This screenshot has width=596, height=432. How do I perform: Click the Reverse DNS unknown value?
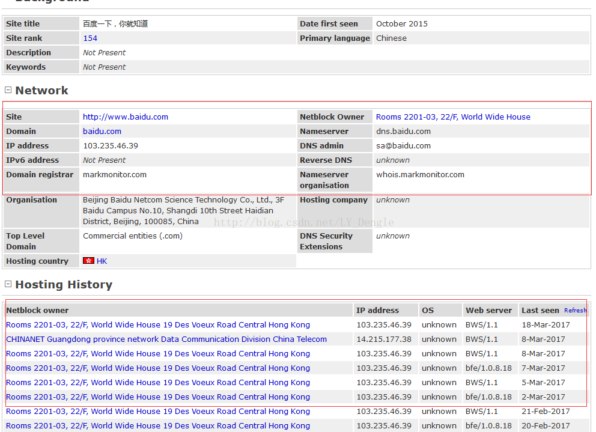393,160
